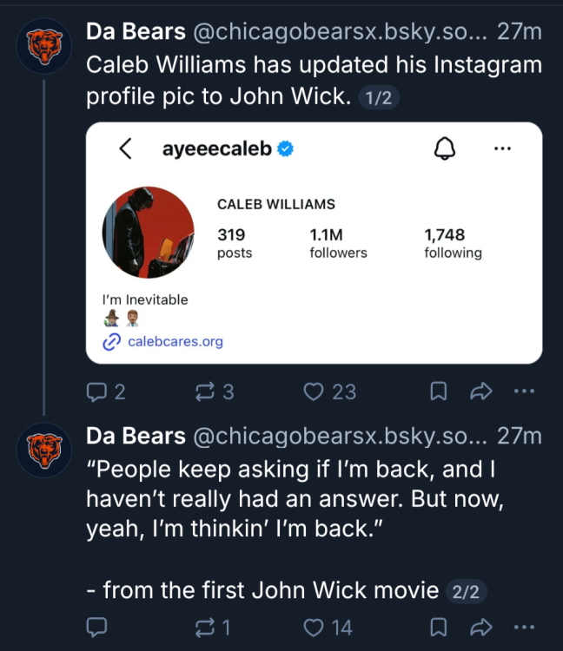Bookmark the first Da Bears post
563x651 pixels.
tap(438, 391)
